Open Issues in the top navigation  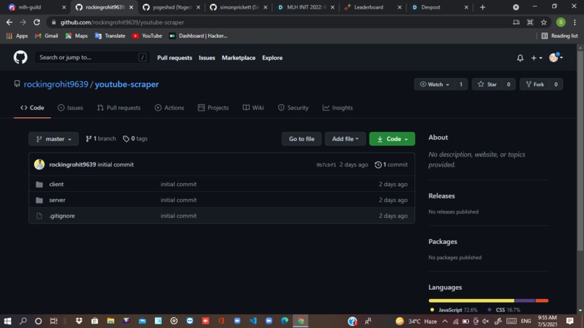[x=207, y=58]
